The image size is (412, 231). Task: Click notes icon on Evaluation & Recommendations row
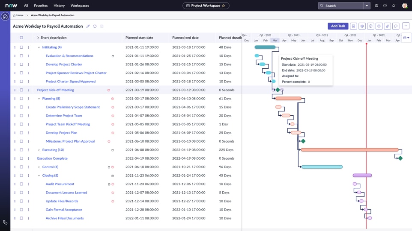113,56
